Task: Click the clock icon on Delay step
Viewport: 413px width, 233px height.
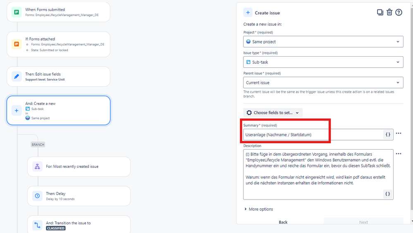Action: [x=37, y=196]
